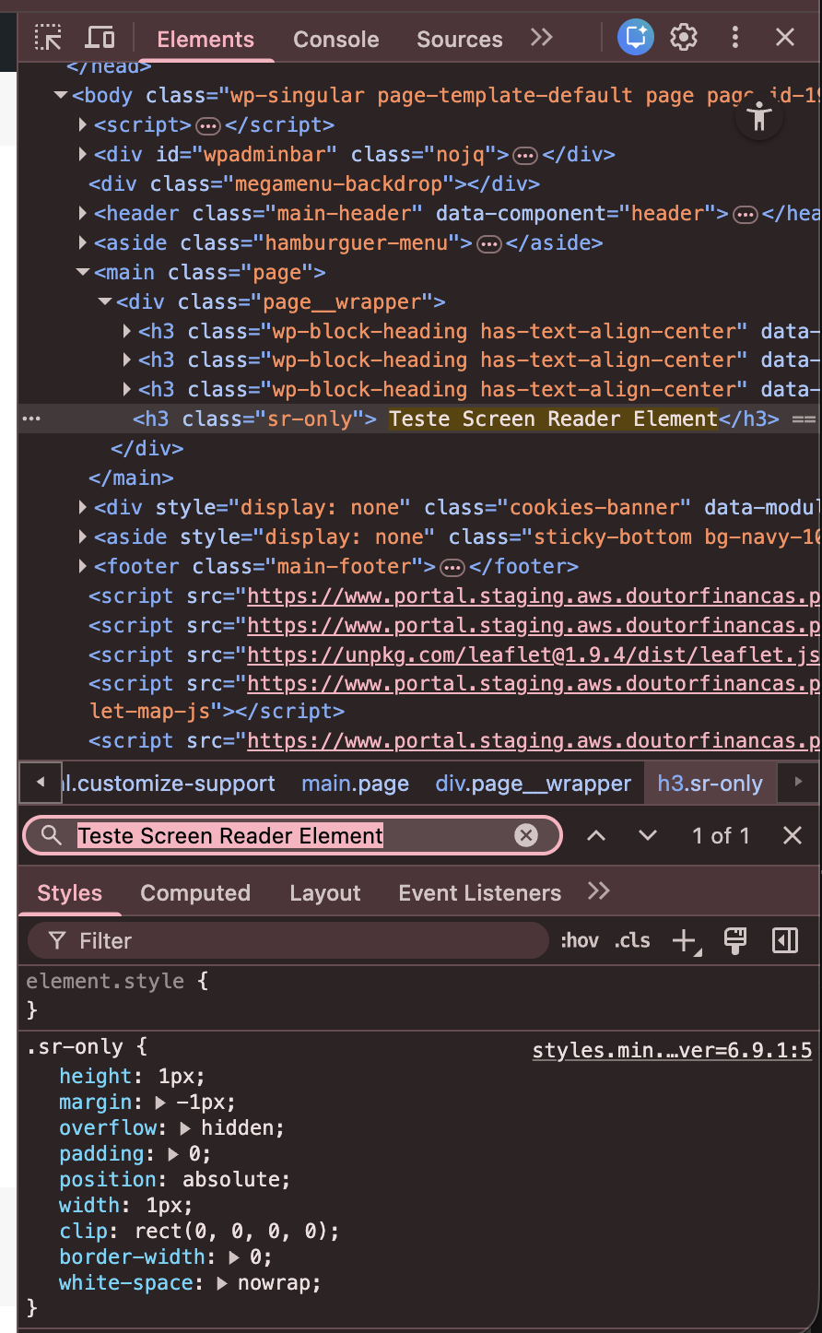Select div.page__wrapper in the breadcrumb

click(533, 784)
